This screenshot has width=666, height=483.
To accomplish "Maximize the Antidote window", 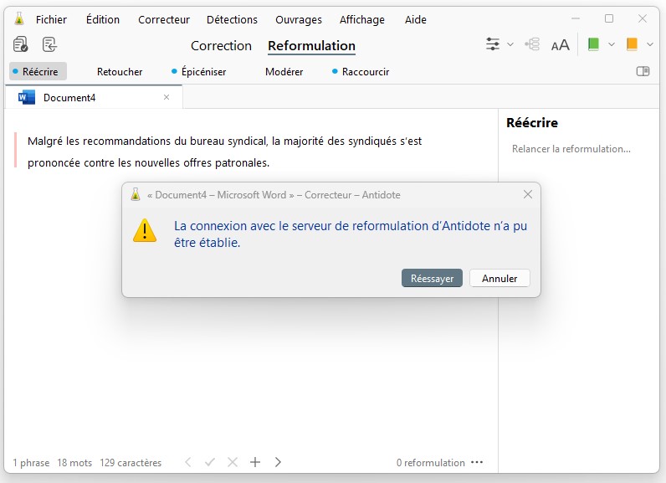I will coord(609,18).
